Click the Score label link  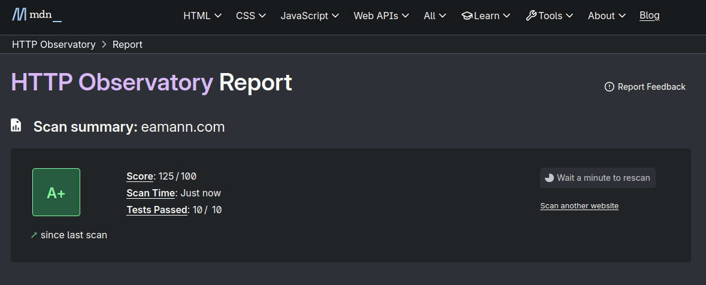click(140, 176)
